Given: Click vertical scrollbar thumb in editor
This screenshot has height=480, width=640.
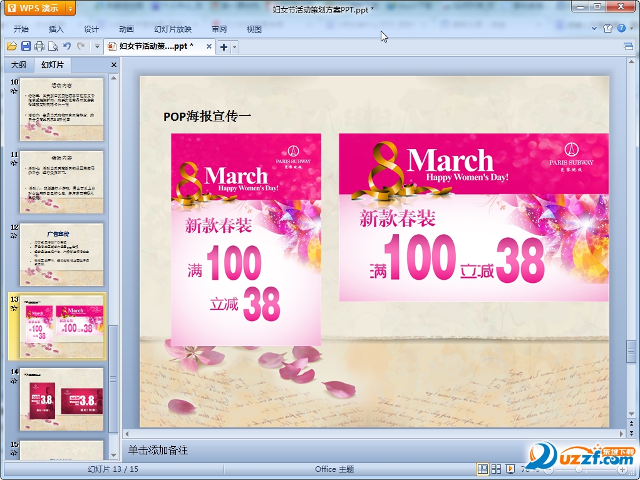Looking at the screenshot, I should [x=631, y=352].
